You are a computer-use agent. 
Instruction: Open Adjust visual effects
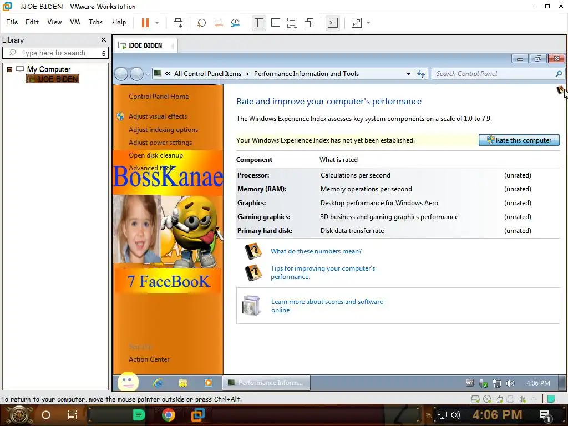(158, 116)
